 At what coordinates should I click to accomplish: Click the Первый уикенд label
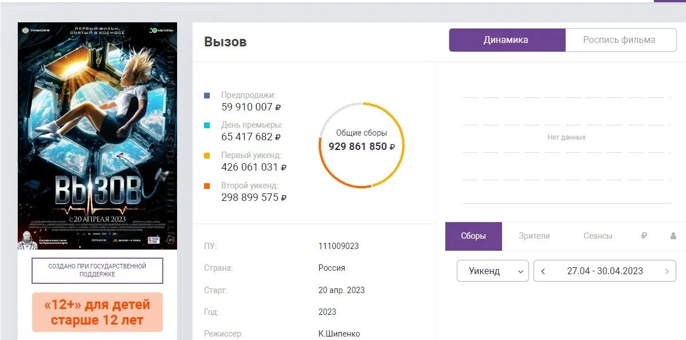click(x=252, y=155)
